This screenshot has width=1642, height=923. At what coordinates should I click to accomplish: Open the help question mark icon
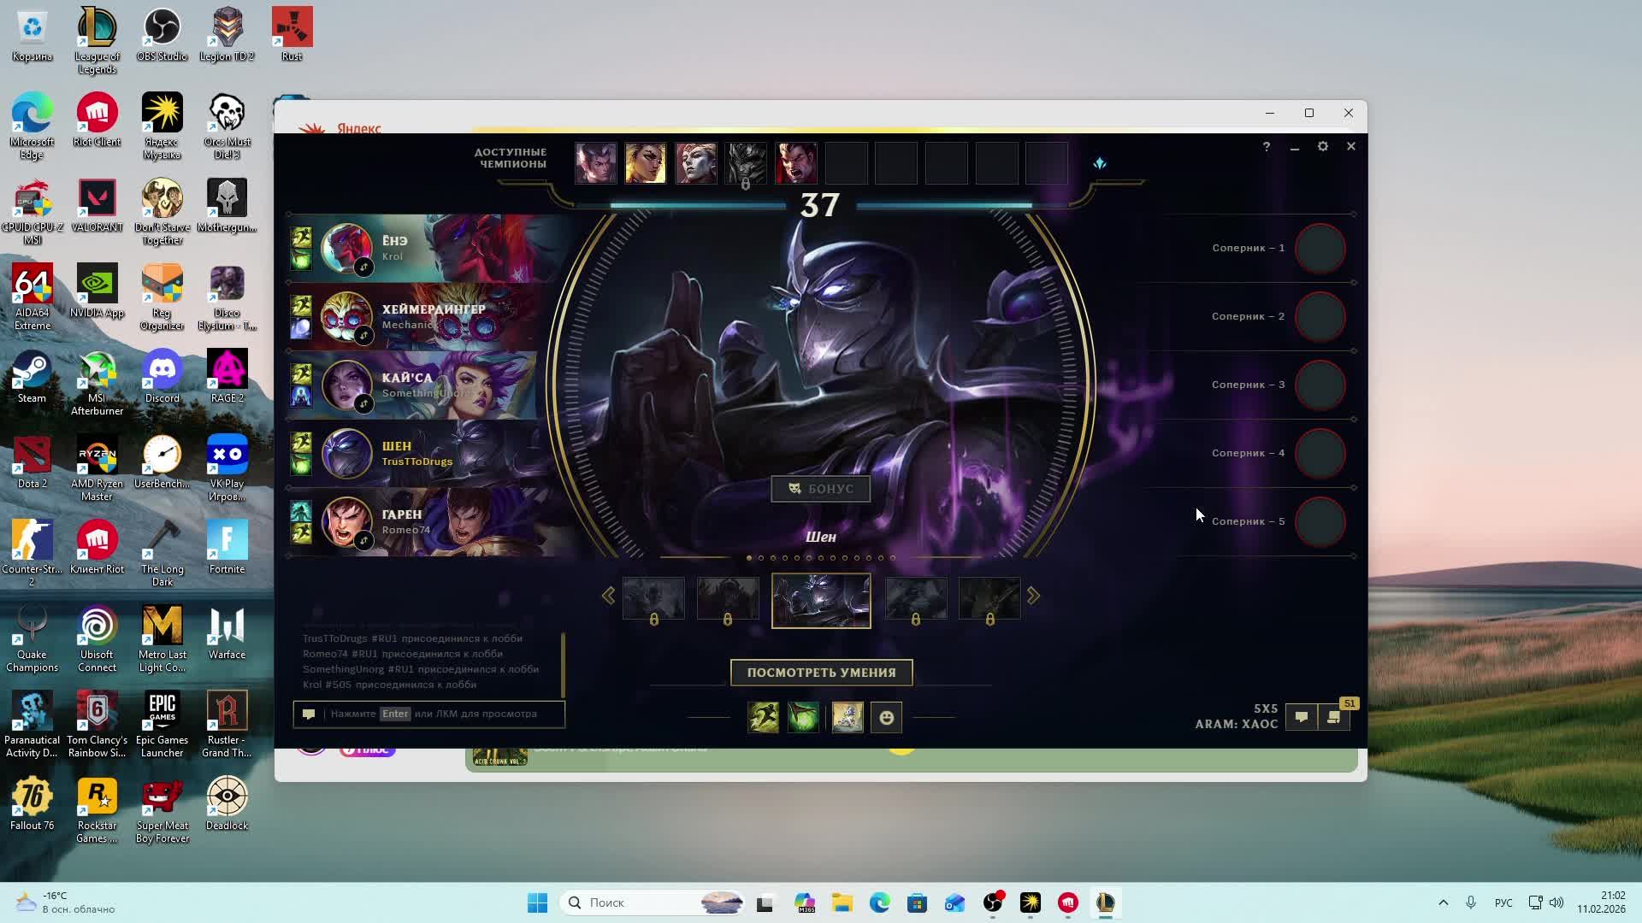pyautogui.click(x=1267, y=147)
